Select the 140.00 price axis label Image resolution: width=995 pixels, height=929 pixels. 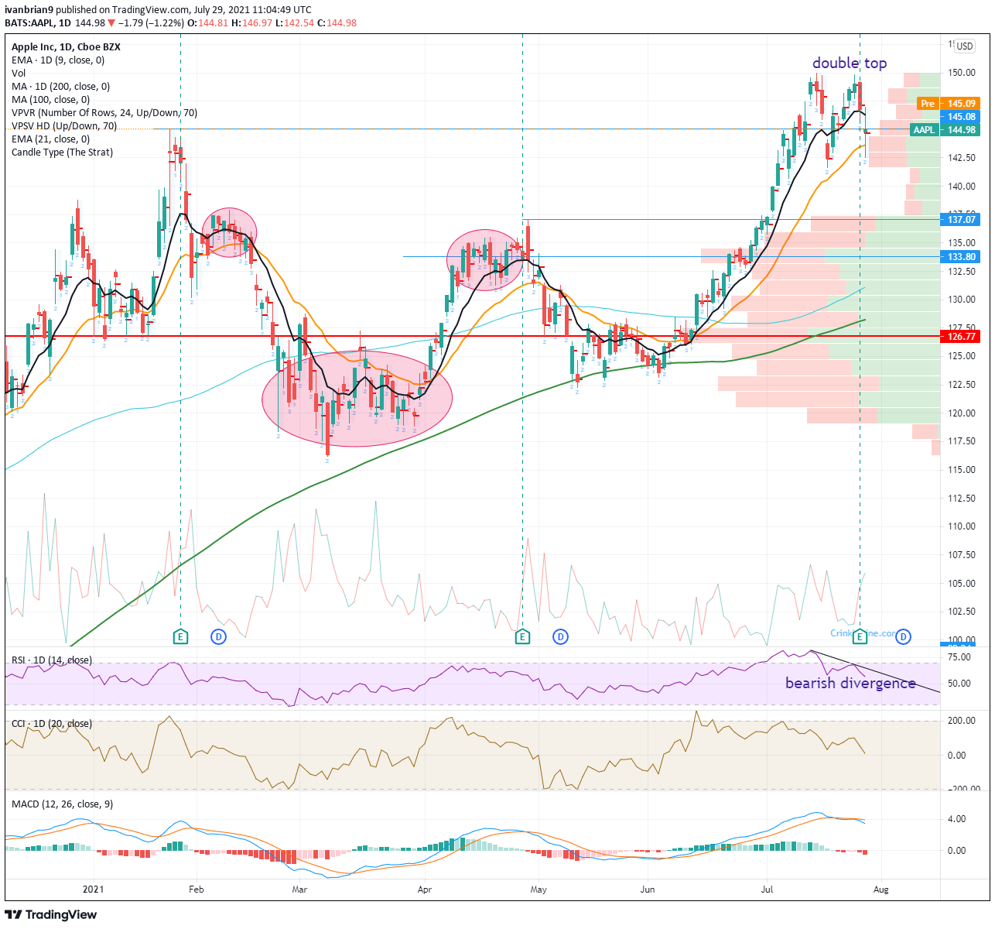coord(962,187)
